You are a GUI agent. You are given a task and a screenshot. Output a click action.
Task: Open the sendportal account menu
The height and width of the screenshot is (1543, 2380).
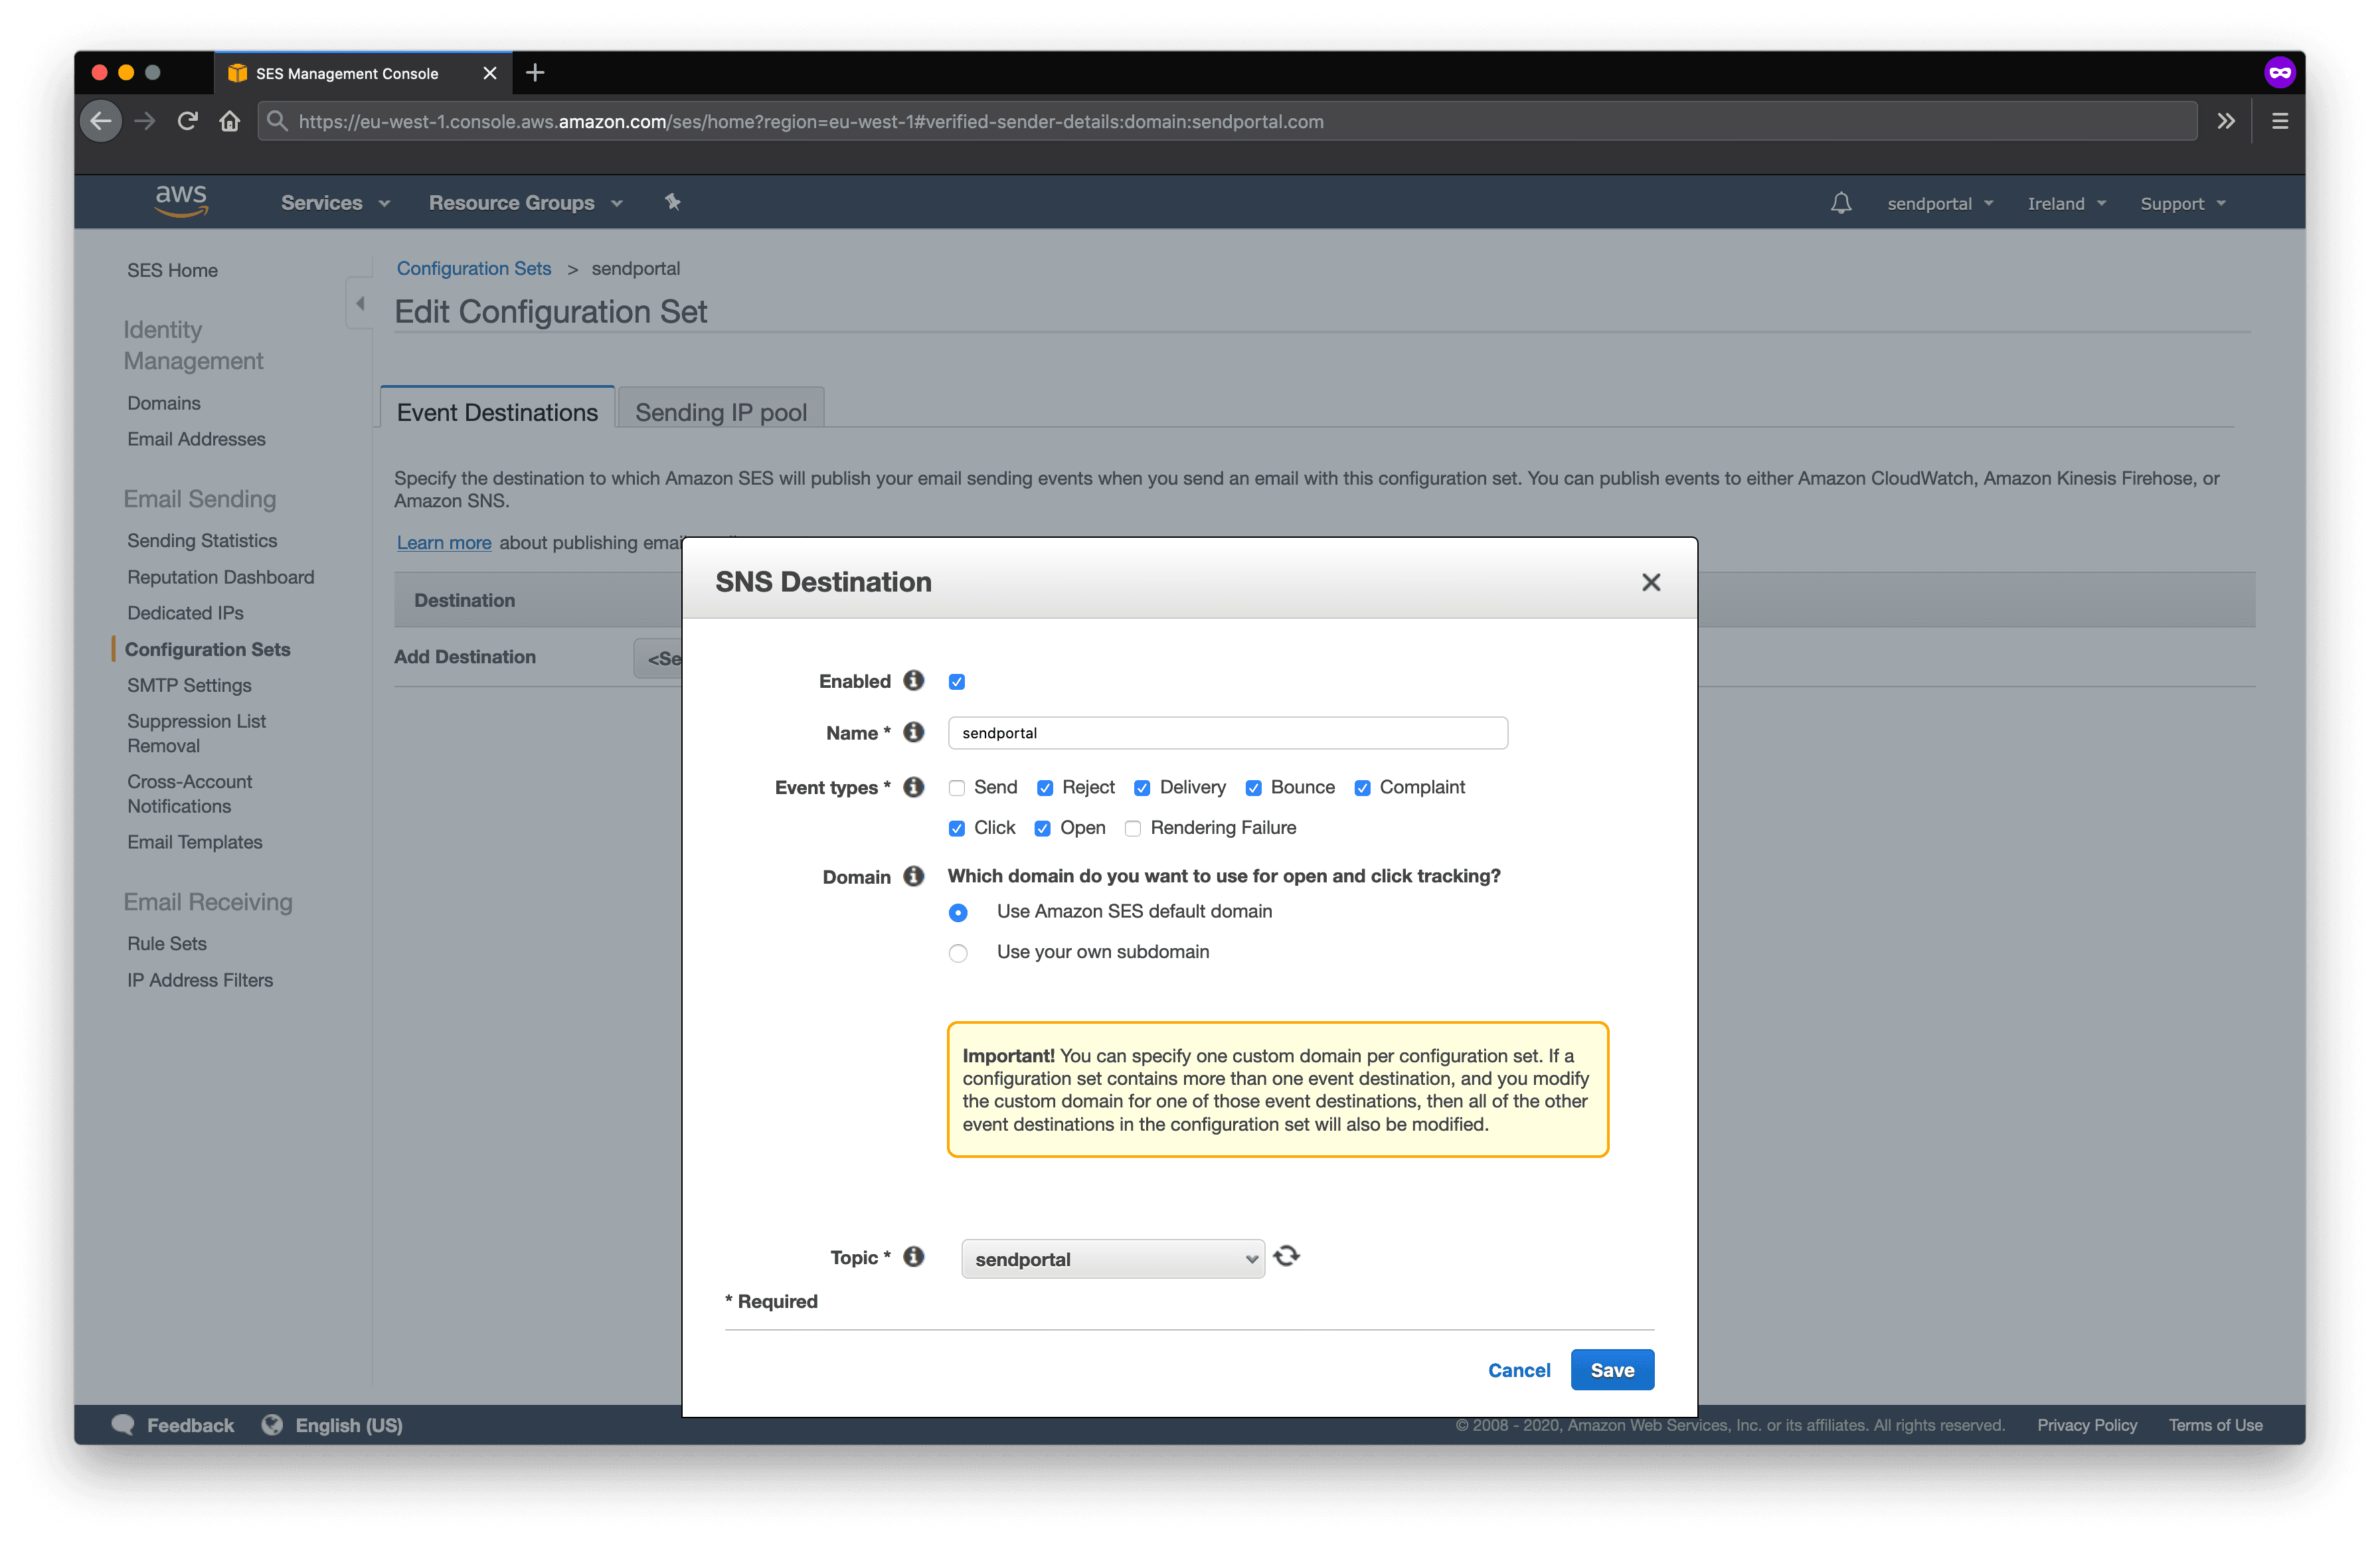(x=1940, y=204)
